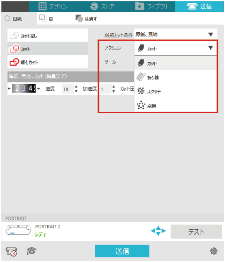Image resolution: width=225 pixels, height=262 pixels.
Task: Collapse the アクション dropdown arrow
Action: tap(210, 48)
